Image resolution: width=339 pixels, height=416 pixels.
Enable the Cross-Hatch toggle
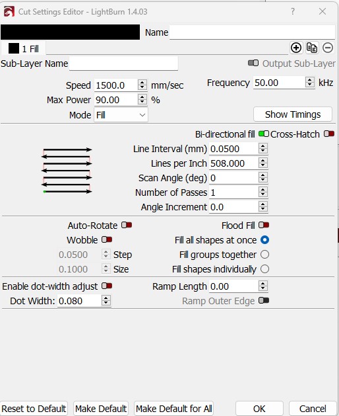point(329,134)
